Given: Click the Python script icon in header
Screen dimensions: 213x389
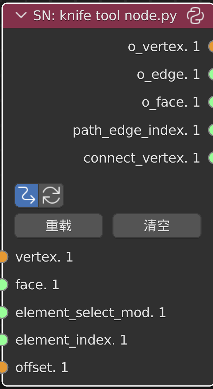Looking at the screenshot, I should click(195, 16).
